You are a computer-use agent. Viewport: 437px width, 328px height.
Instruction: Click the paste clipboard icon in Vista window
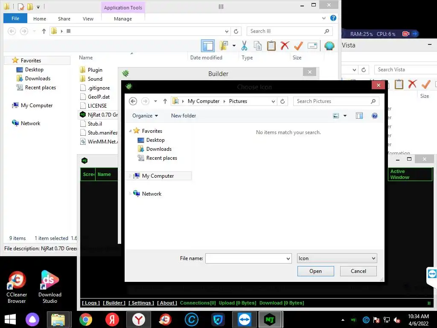tap(399, 84)
